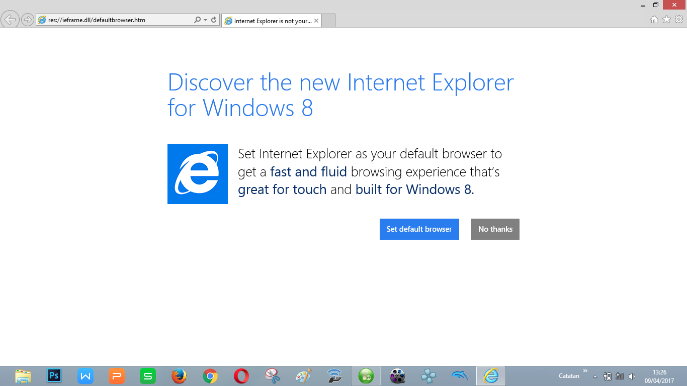Click the 'fast and fluid' text
The height and width of the screenshot is (386, 687).
pos(308,172)
